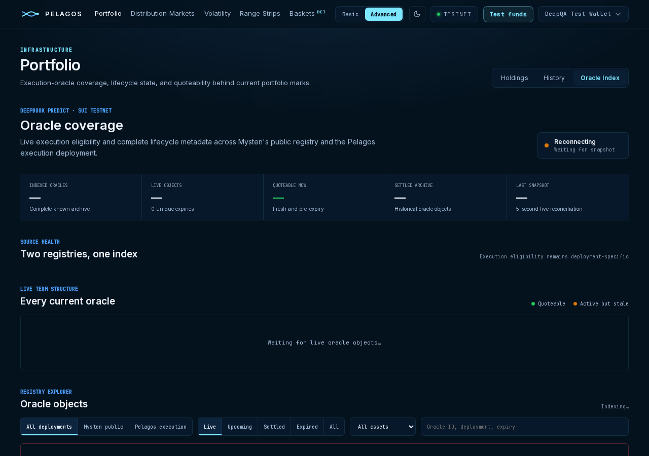Click 'Waiting for snapshot' status text
The image size is (649, 456).
pyautogui.click(x=585, y=150)
